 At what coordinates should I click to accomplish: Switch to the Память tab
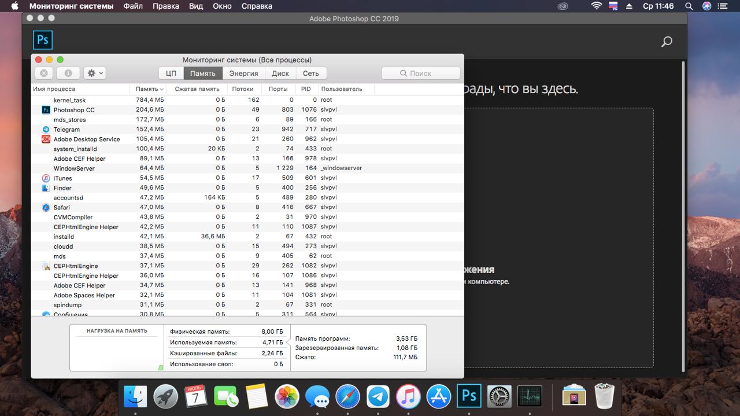pos(203,73)
